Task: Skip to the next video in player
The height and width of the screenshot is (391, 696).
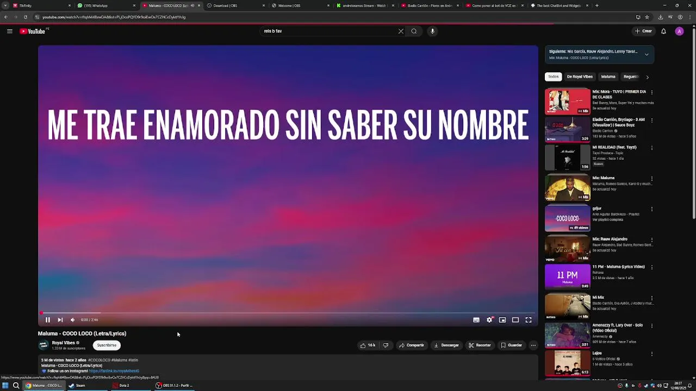Action: (x=60, y=320)
